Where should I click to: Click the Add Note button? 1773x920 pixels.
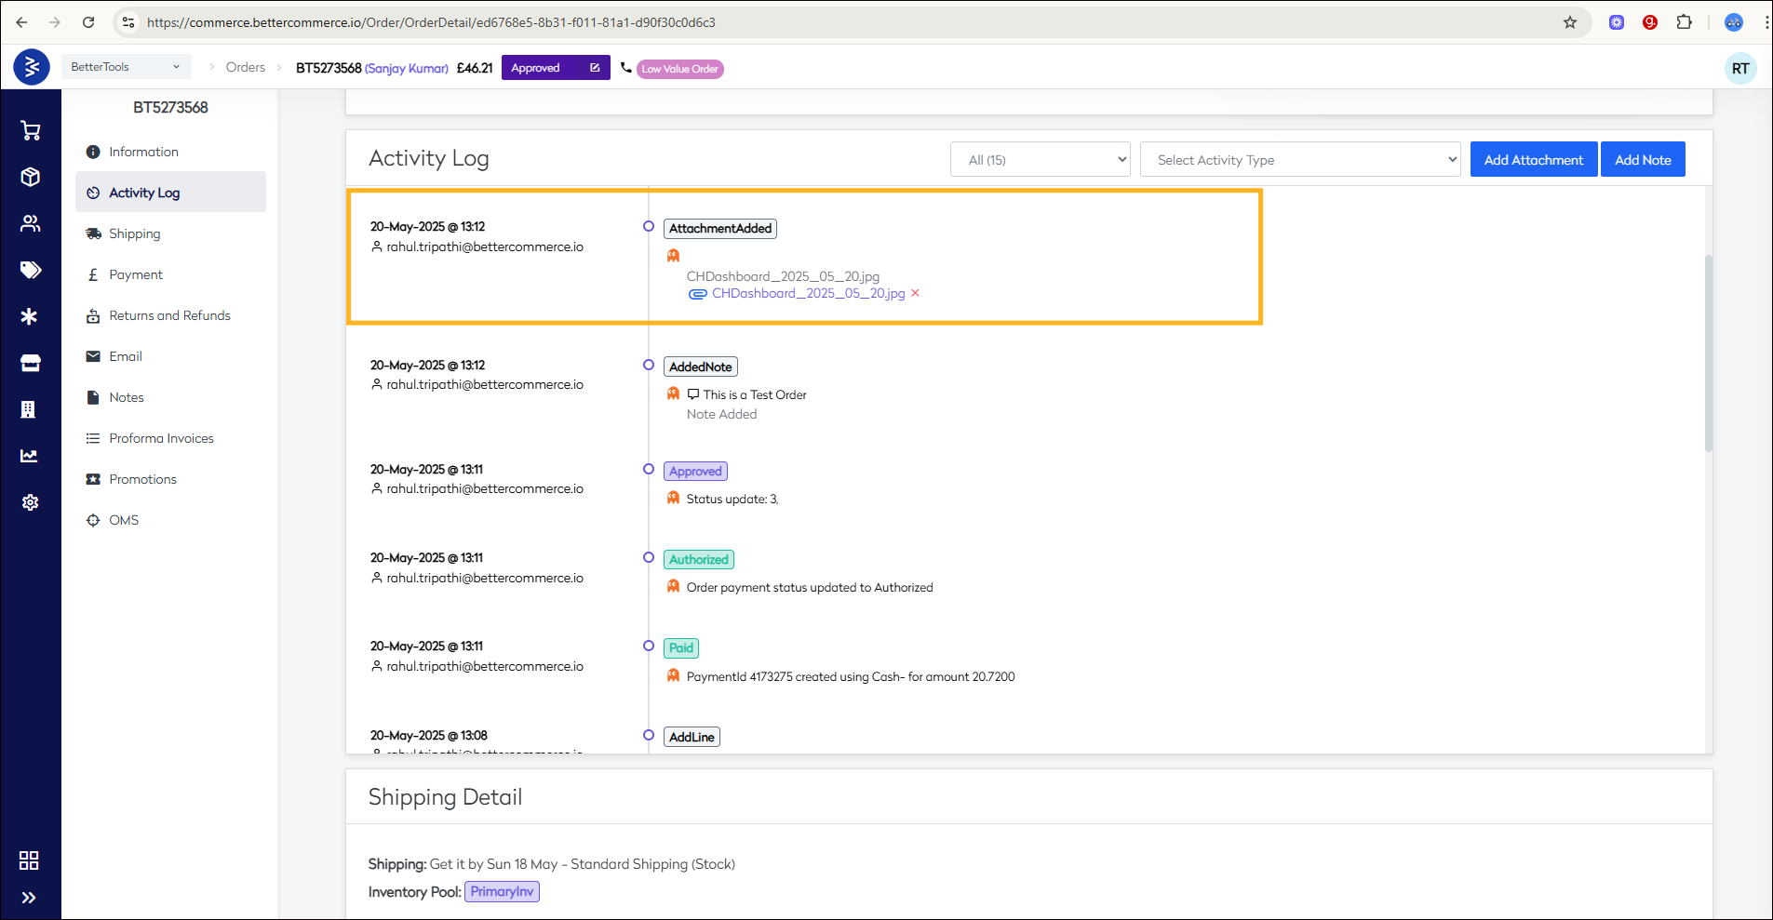[x=1642, y=160]
